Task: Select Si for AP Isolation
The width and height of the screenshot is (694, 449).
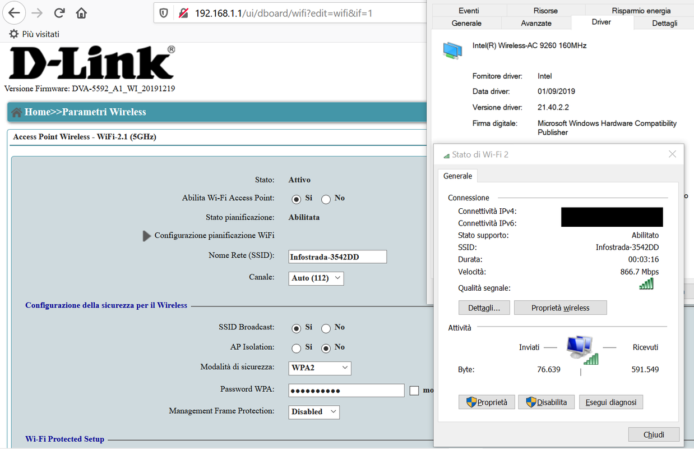Action: [x=296, y=348]
